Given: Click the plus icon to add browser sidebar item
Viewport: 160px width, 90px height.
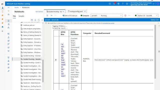Looking at the screenshot, I should tap(2, 31).
